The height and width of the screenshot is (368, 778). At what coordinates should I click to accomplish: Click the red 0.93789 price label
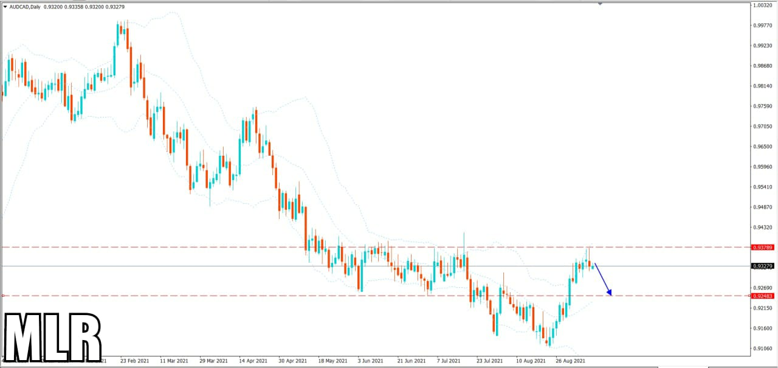762,248
